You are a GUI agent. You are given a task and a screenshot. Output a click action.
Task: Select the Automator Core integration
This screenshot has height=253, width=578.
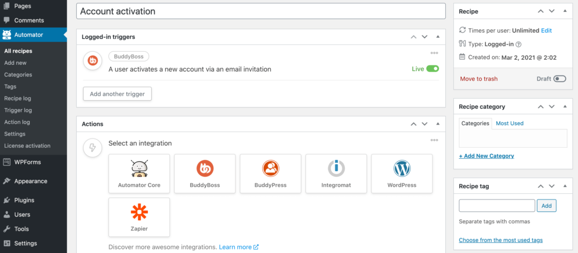[139, 174]
